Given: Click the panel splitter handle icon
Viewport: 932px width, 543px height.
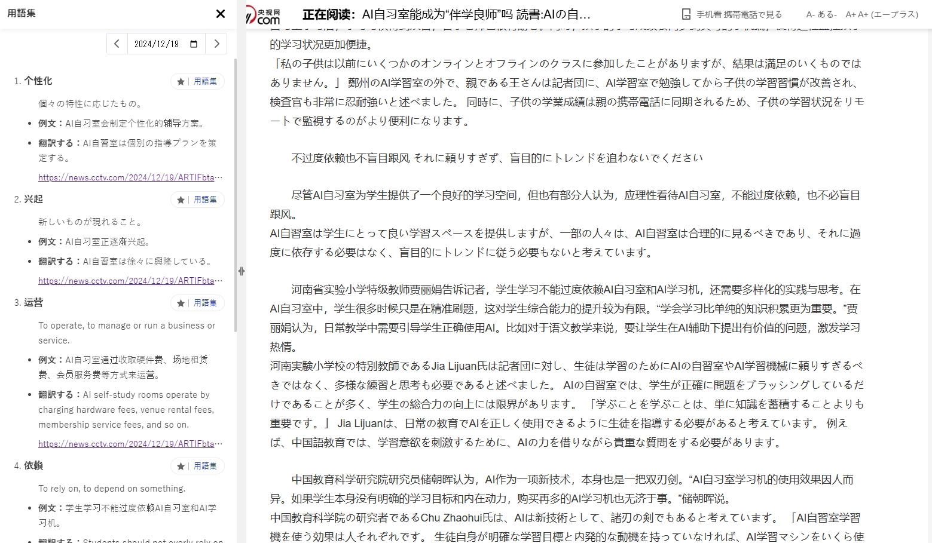Looking at the screenshot, I should pyautogui.click(x=242, y=271).
